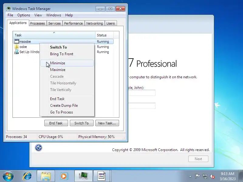Click the oobe folder icon in task list
Screen dimensions: 243x182
click(x=16, y=47)
